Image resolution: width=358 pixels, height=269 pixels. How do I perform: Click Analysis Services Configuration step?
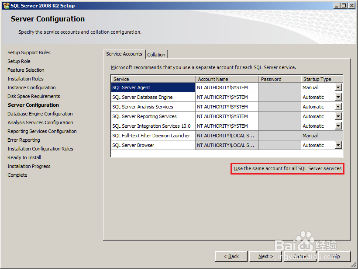(x=41, y=122)
